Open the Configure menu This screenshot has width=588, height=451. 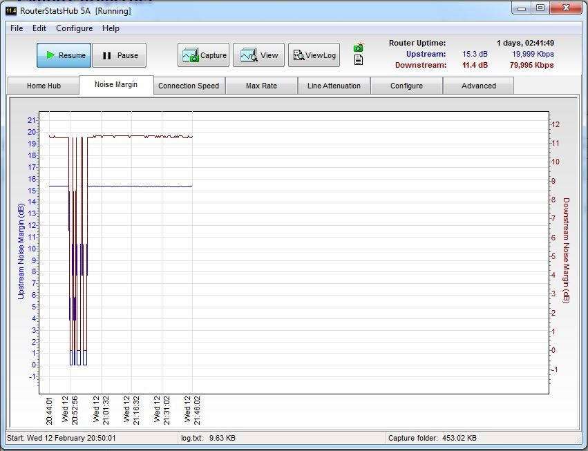(74, 28)
